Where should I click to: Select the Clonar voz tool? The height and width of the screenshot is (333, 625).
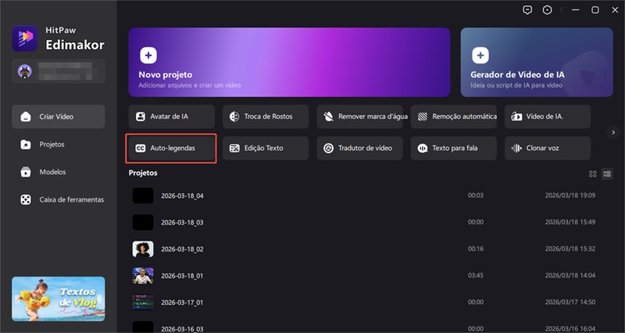[x=547, y=148]
